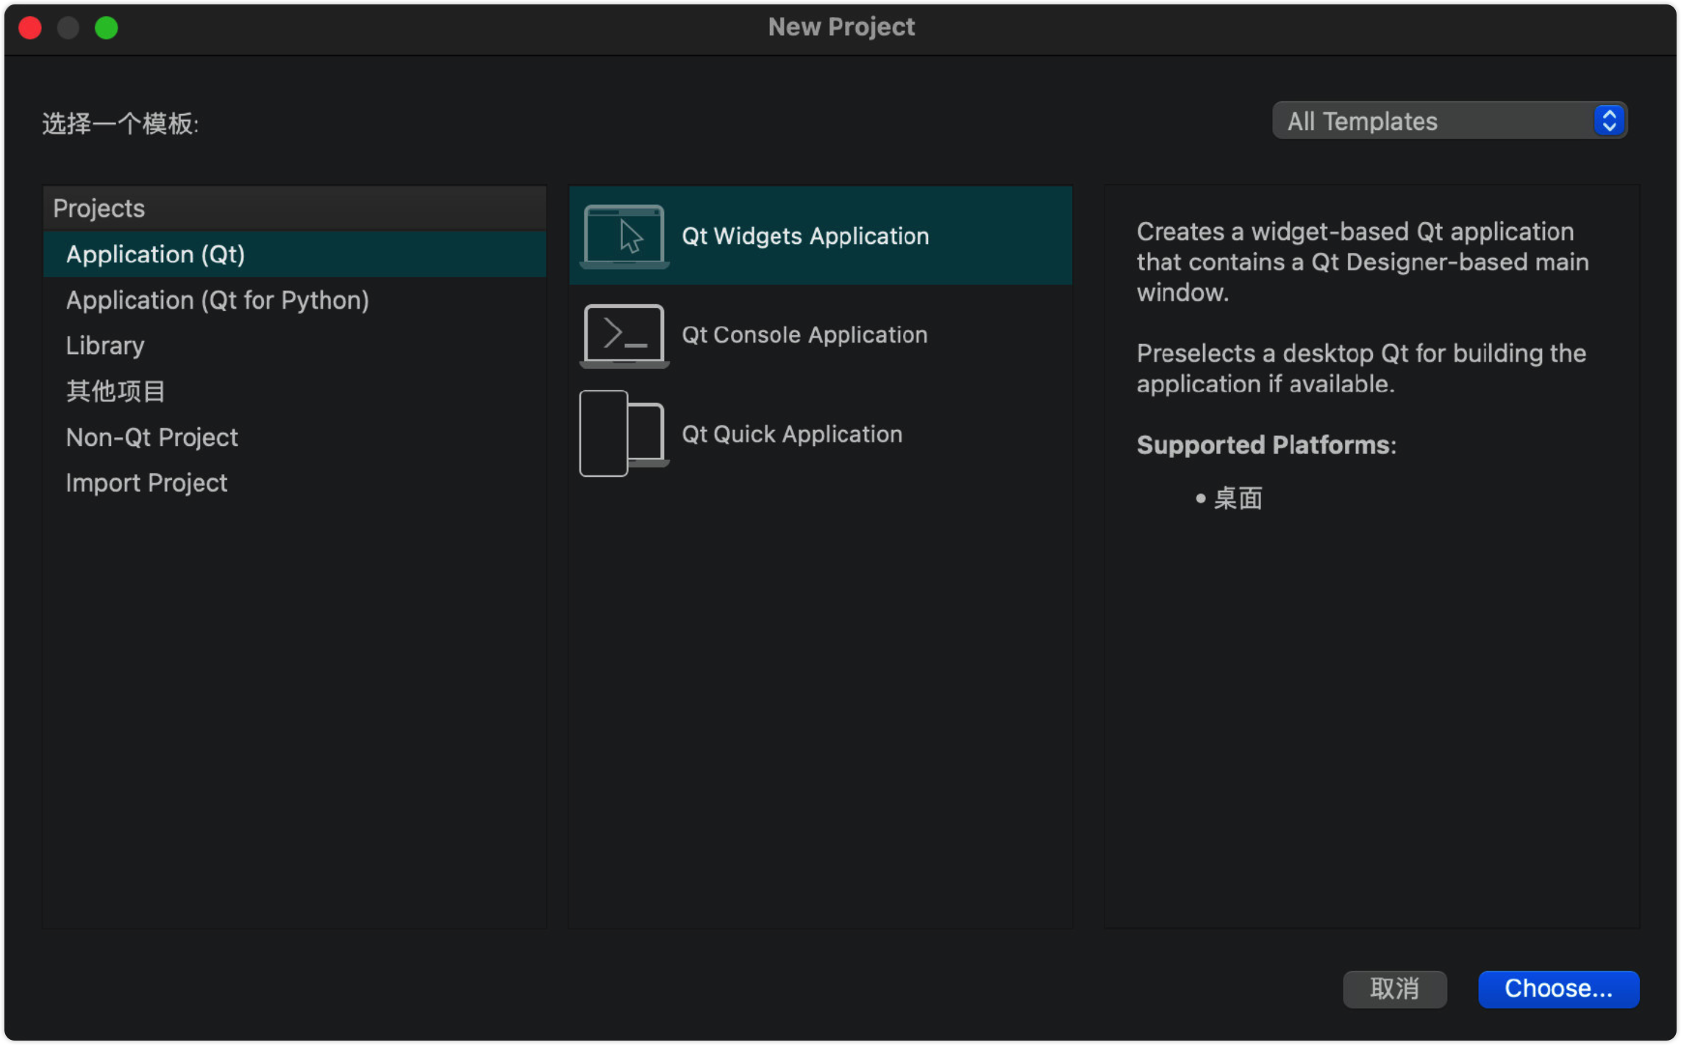
Task: Select Import Project category
Action: point(146,483)
